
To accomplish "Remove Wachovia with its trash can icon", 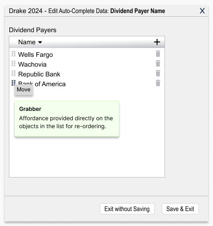I will (158, 63).
